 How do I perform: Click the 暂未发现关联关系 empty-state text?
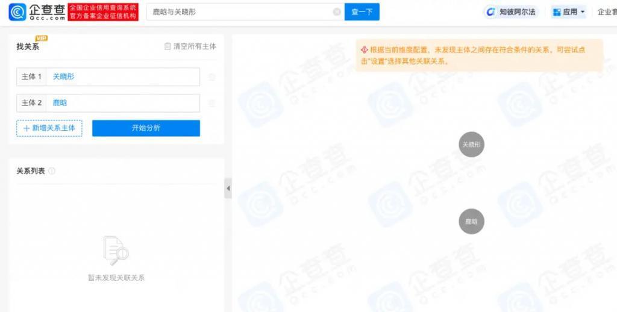(x=116, y=278)
